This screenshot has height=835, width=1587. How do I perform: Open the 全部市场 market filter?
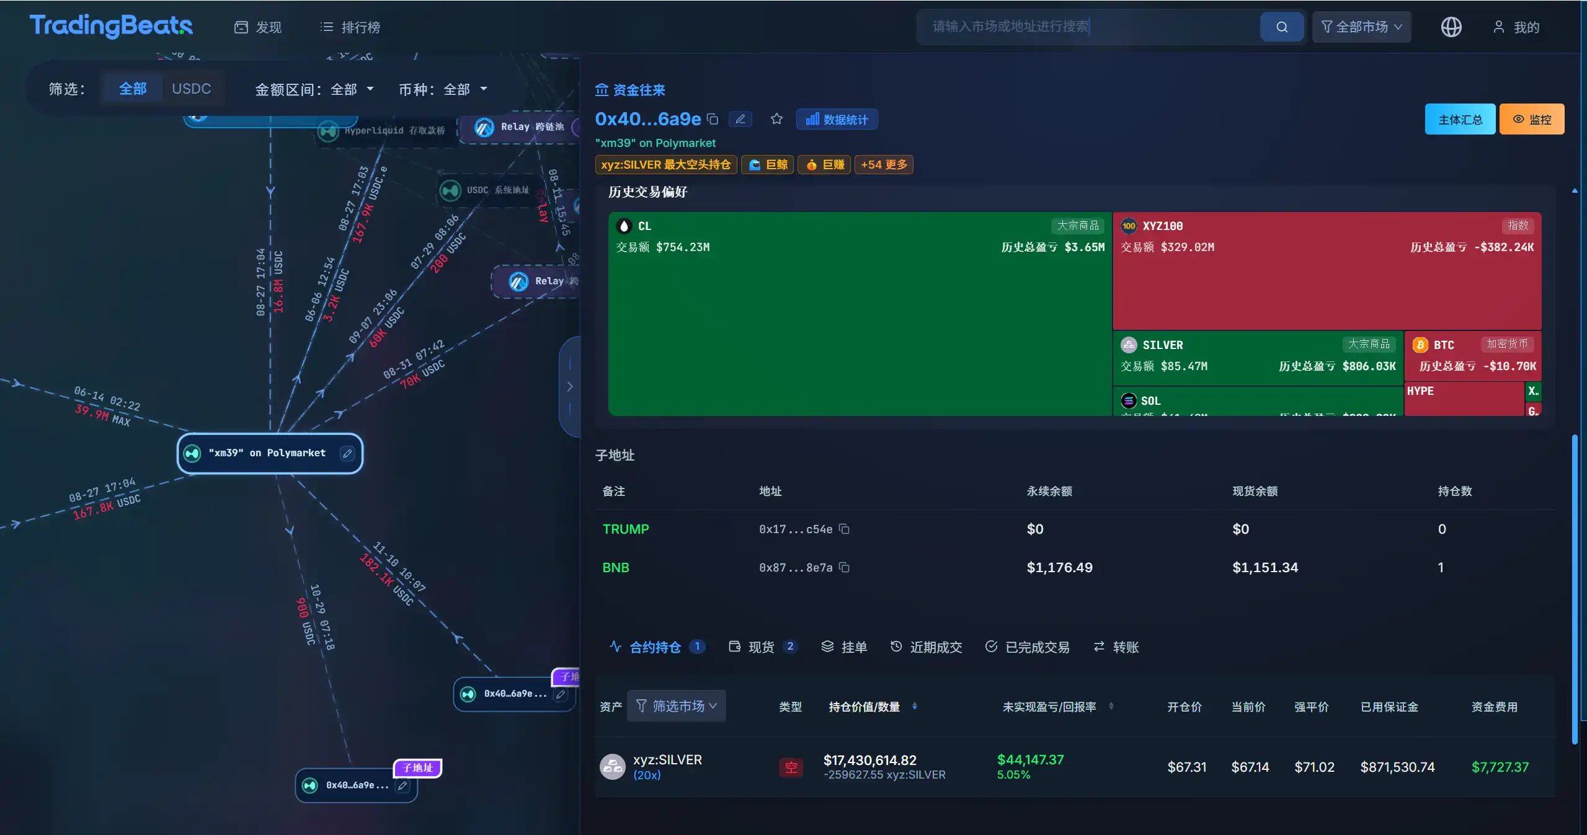[x=1361, y=27]
